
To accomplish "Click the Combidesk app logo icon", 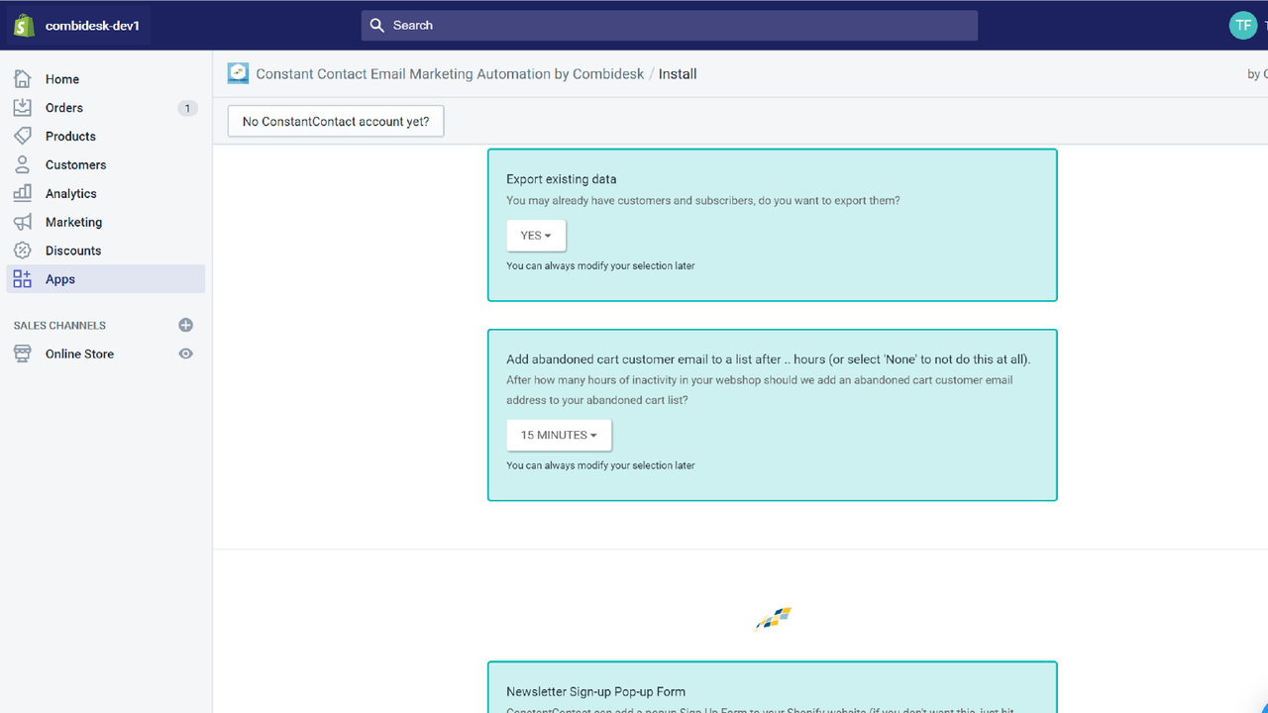I will [238, 73].
